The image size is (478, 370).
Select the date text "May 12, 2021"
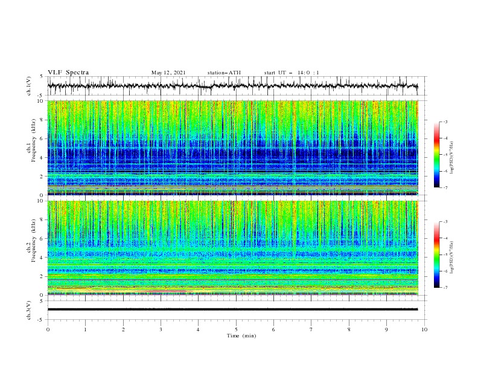click(168, 73)
